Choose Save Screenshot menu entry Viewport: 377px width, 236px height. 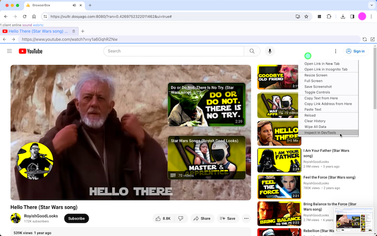318,87
